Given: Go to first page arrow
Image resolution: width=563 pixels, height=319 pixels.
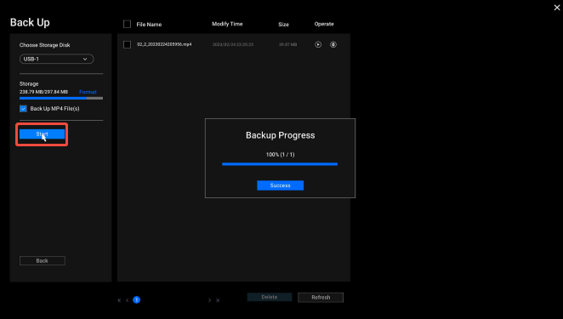Looking at the screenshot, I should pyautogui.click(x=119, y=300).
